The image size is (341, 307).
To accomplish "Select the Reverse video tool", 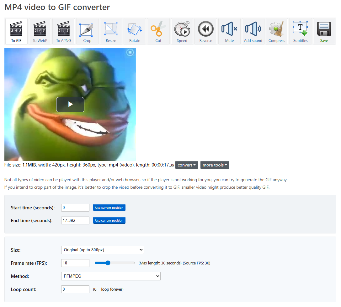I will [205, 31].
